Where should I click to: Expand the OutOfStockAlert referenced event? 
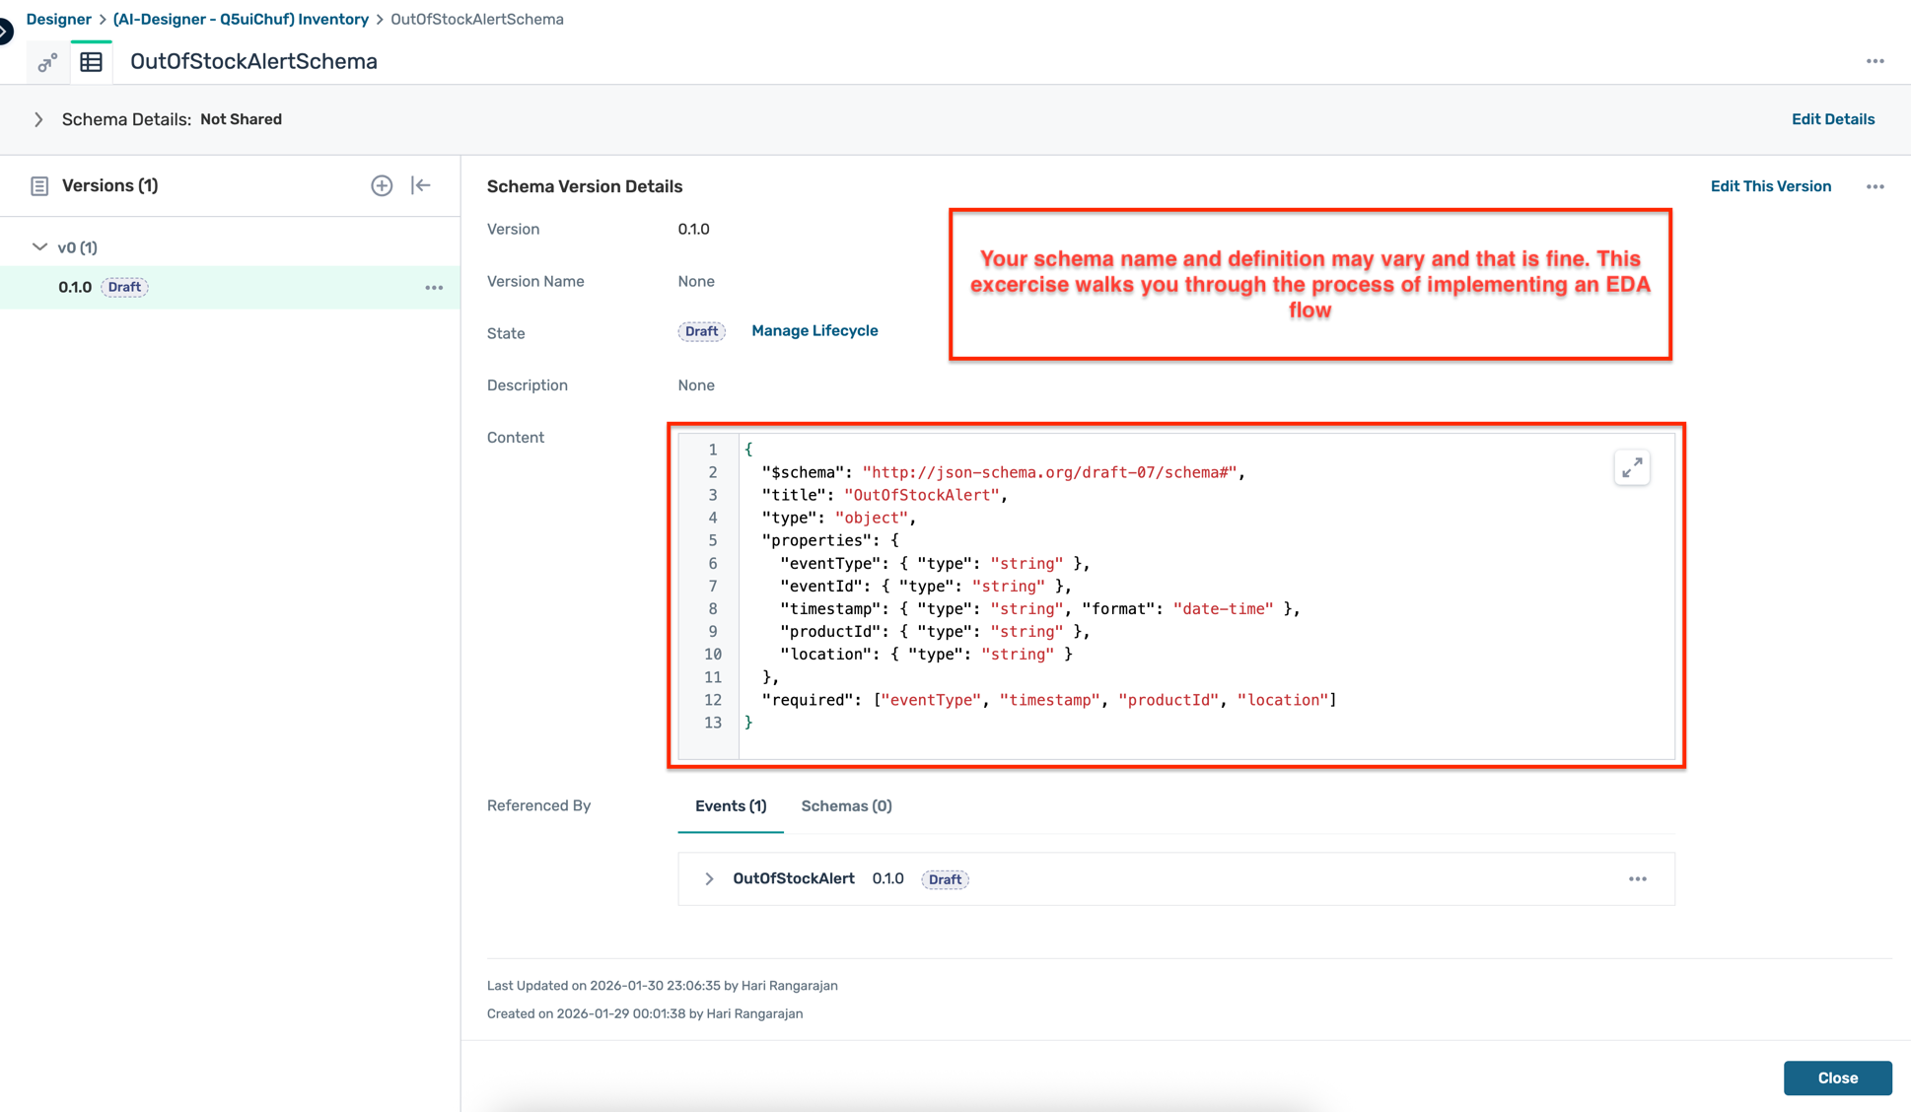709,878
